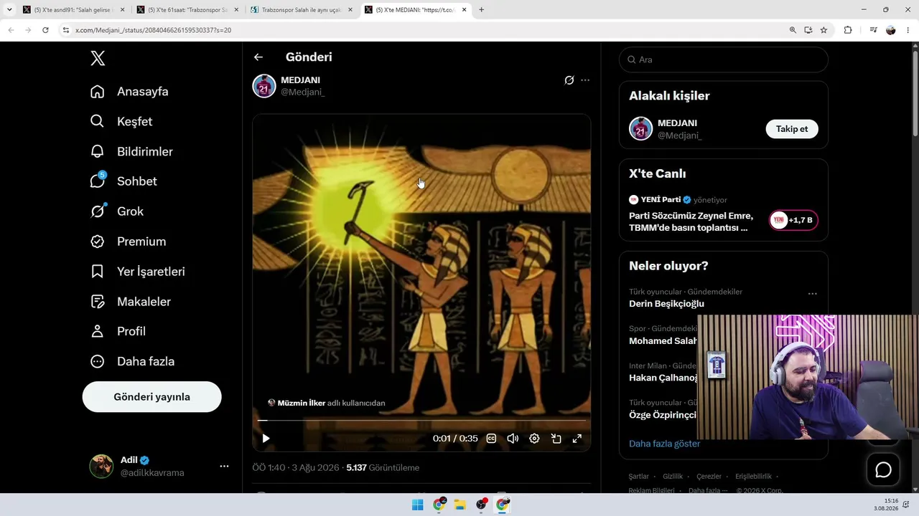Open the X logo home link

[98, 59]
